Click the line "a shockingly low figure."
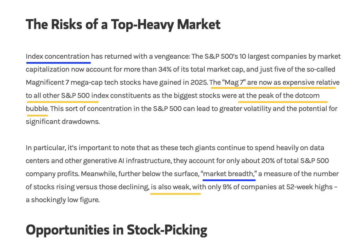This screenshot has width=354, height=246. coord(63,200)
